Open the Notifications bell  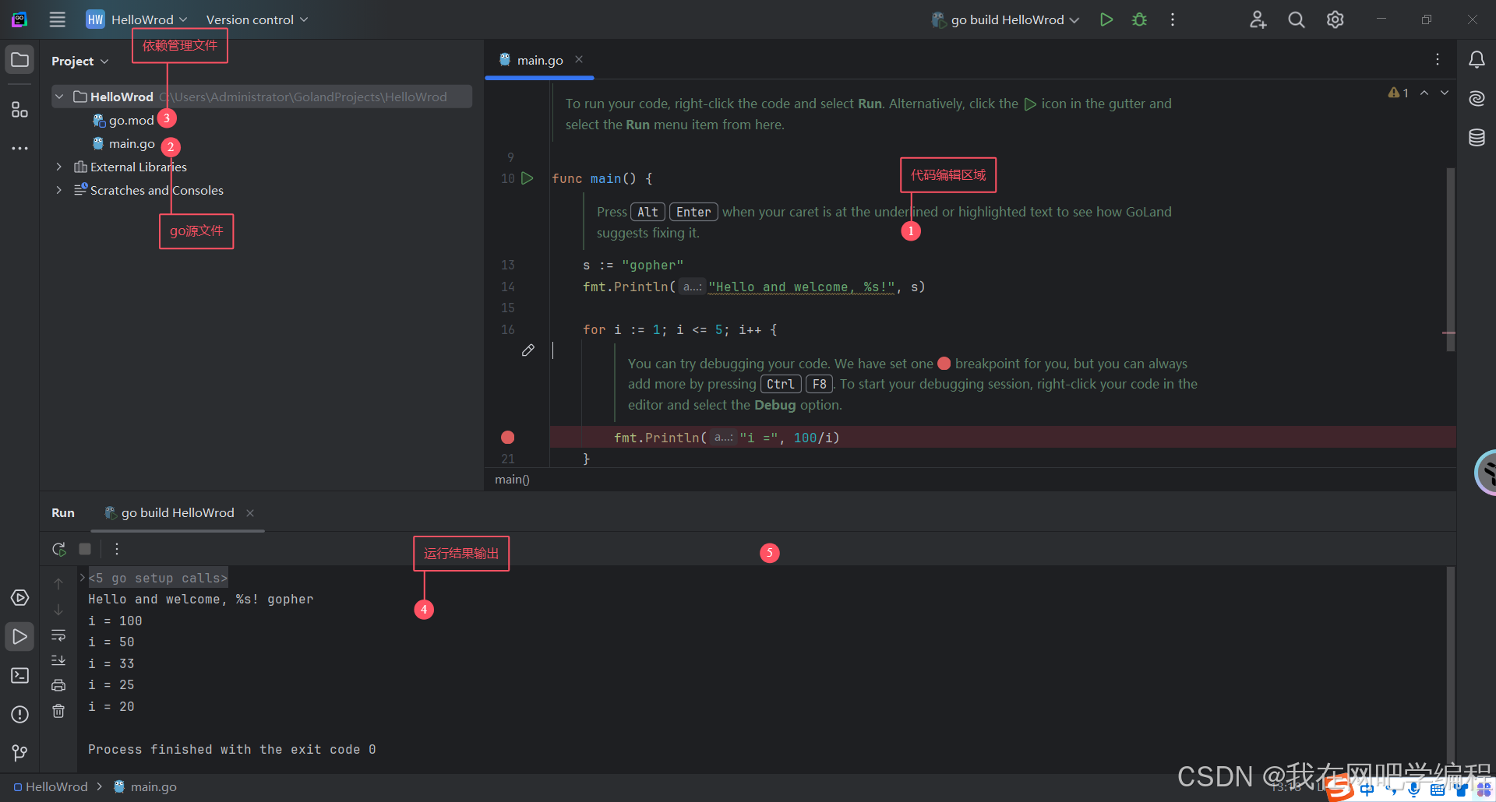coord(1477,59)
